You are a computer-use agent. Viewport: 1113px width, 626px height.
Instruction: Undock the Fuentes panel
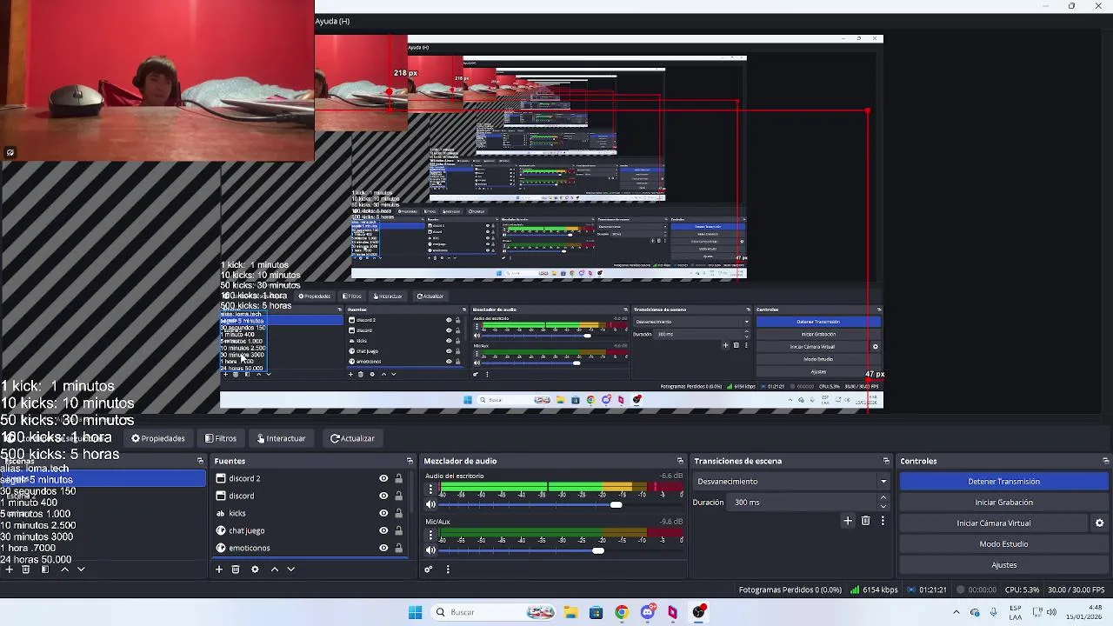(x=410, y=461)
